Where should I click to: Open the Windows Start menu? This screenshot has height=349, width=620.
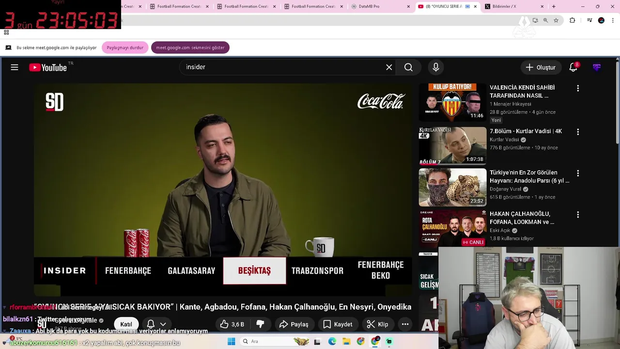click(x=231, y=342)
